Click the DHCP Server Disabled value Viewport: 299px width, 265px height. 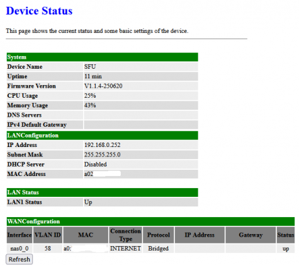[96, 164]
